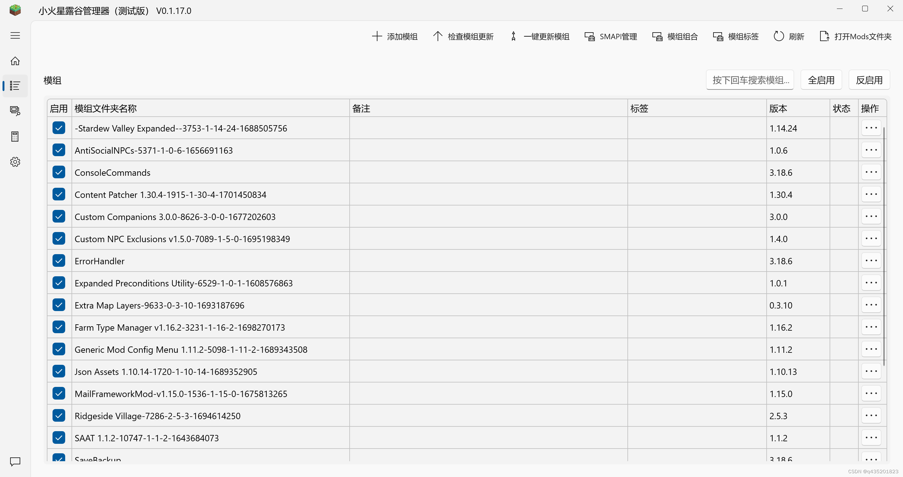The height and width of the screenshot is (477, 903).
Task: Open SMAPI管理 from the toolbar
Action: pos(611,36)
